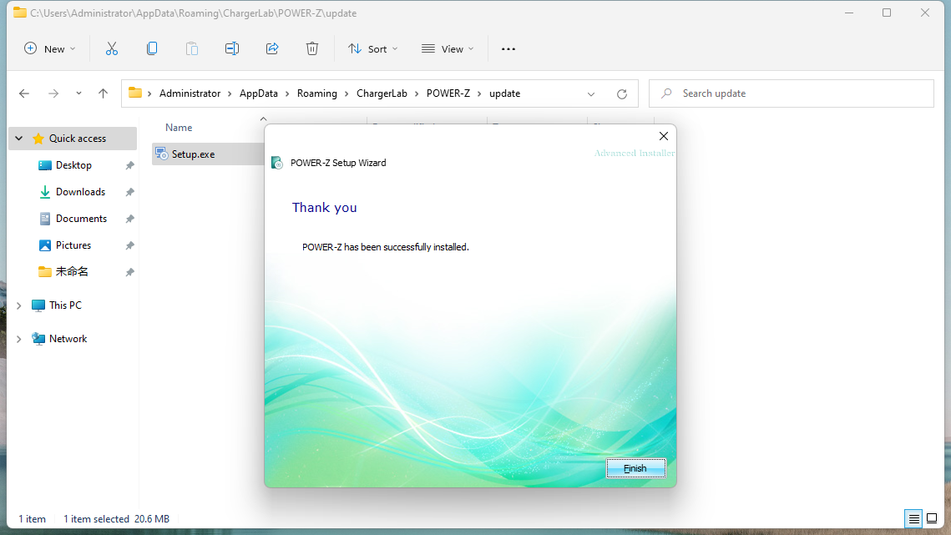The height and width of the screenshot is (535, 951).
Task: Click the Search update input field
Action: tap(791, 93)
